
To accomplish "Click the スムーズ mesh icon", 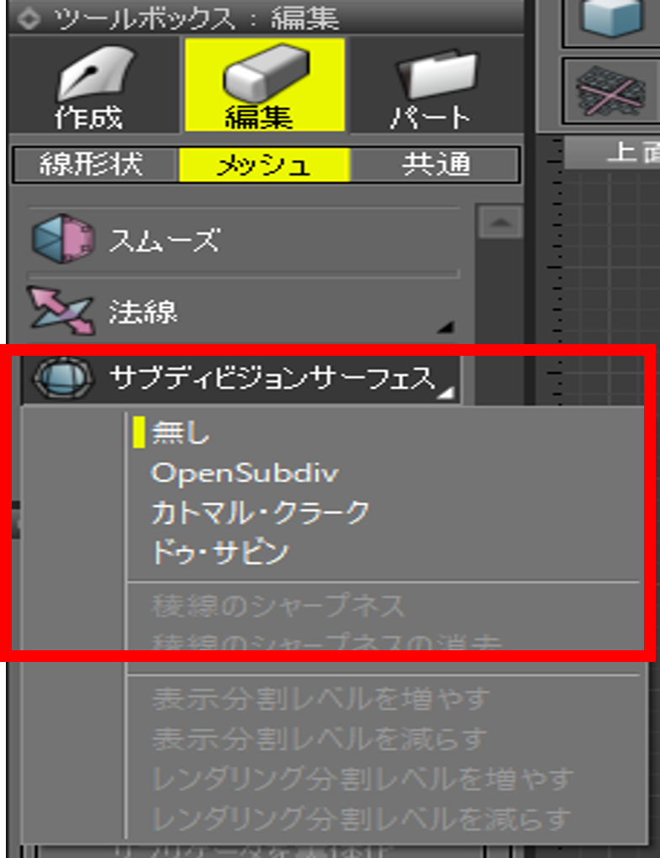I will click(x=62, y=239).
